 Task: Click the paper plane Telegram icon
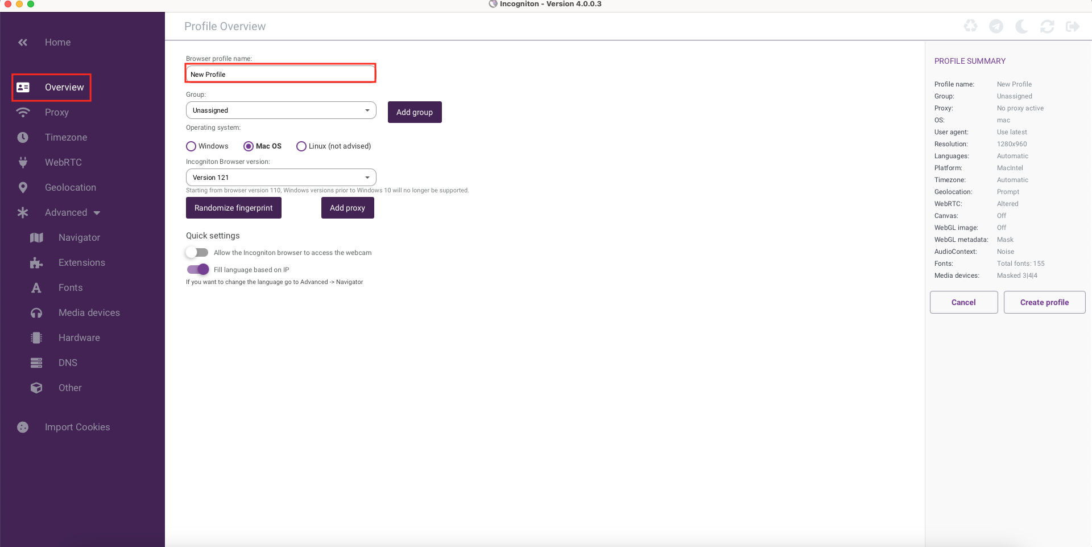point(996,26)
